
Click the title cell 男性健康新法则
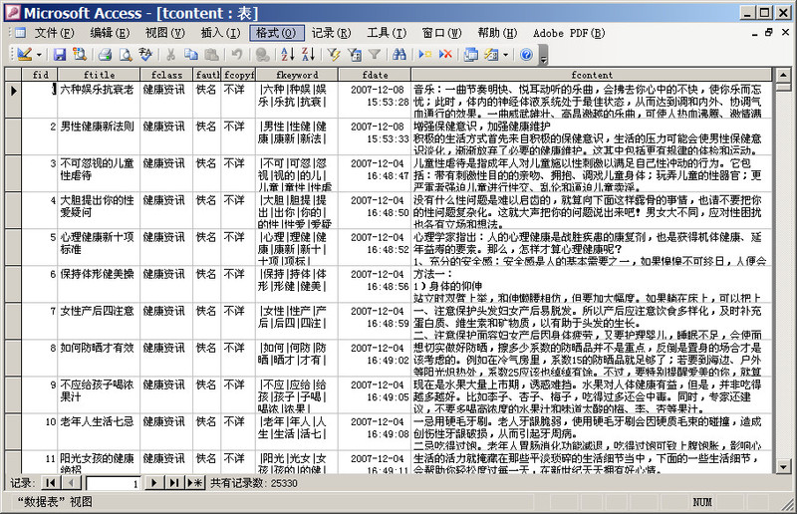[x=99, y=136]
